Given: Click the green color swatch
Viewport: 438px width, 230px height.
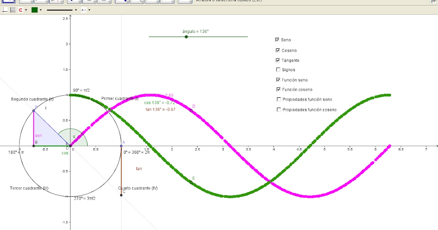Looking at the screenshot, I should point(35,10).
